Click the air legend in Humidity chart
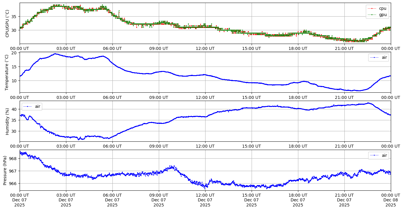The image size is (403, 210). click(x=32, y=106)
